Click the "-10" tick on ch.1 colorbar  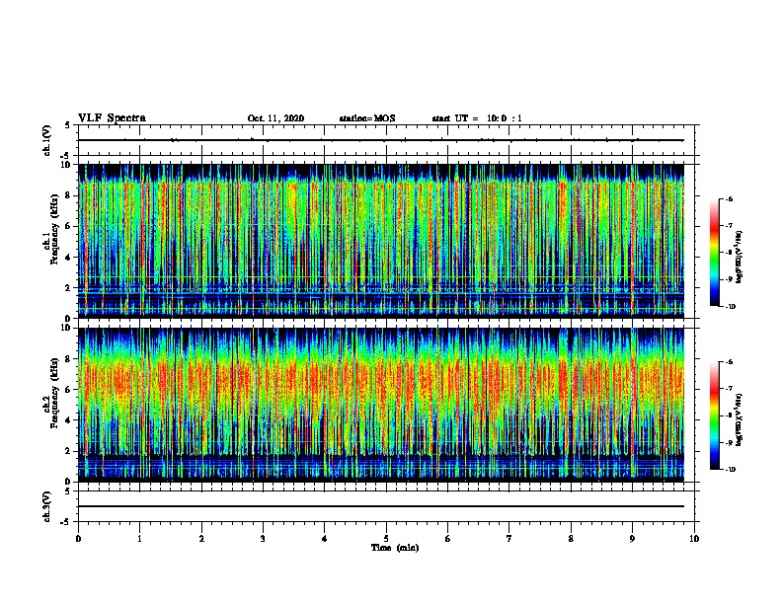[730, 307]
